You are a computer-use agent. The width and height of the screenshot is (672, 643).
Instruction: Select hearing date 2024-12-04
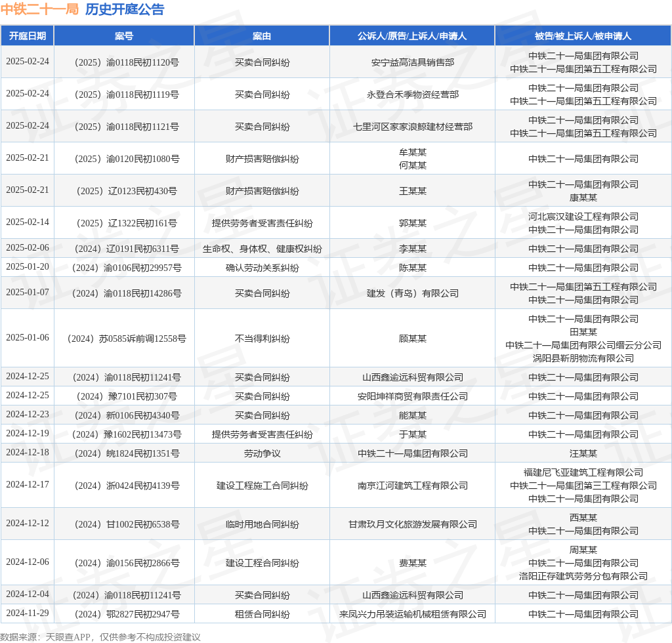point(28,594)
